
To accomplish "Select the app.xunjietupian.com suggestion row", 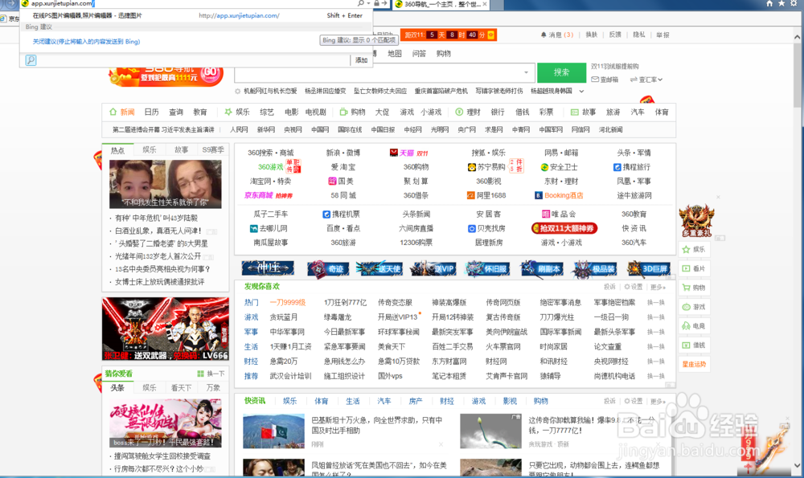I will (196, 15).
